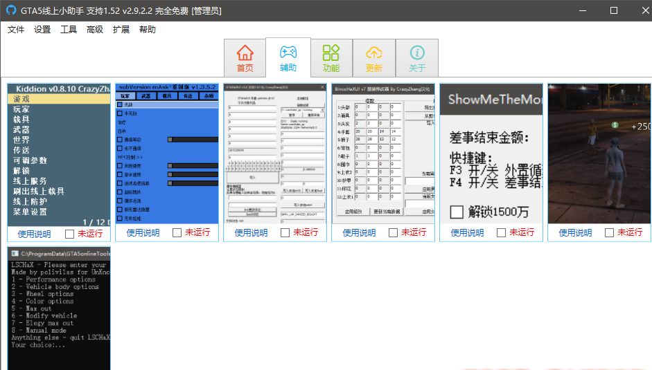
Task: Click the first slider bar in subVersion preview
Action: coord(193,140)
